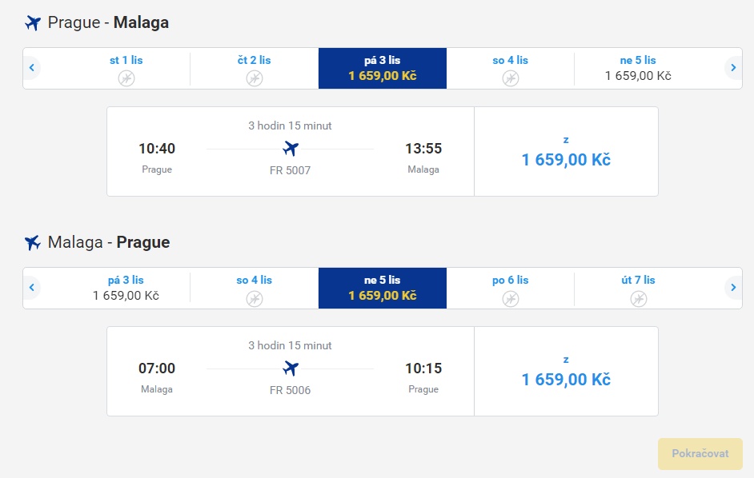Click the airplane icon beside Prague - Malaga heading

33,22
